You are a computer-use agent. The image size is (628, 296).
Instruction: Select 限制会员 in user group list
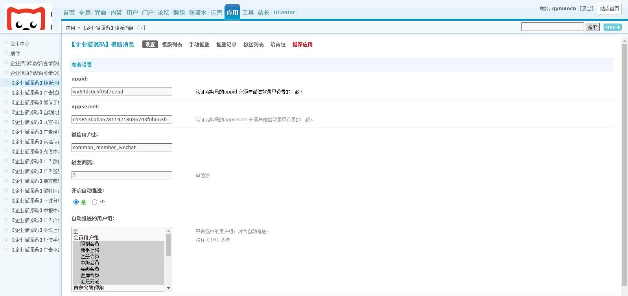(118, 244)
